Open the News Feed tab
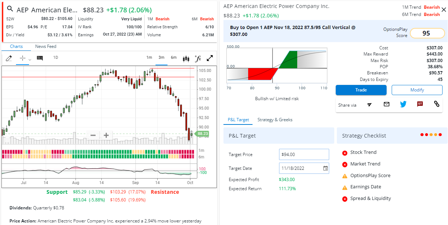The image size is (448, 225). click(x=46, y=46)
